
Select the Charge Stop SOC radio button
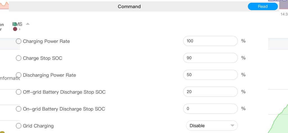[x=19, y=58]
